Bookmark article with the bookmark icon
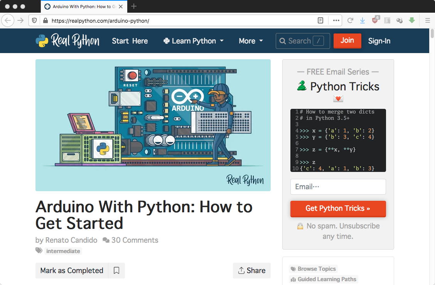 116,270
